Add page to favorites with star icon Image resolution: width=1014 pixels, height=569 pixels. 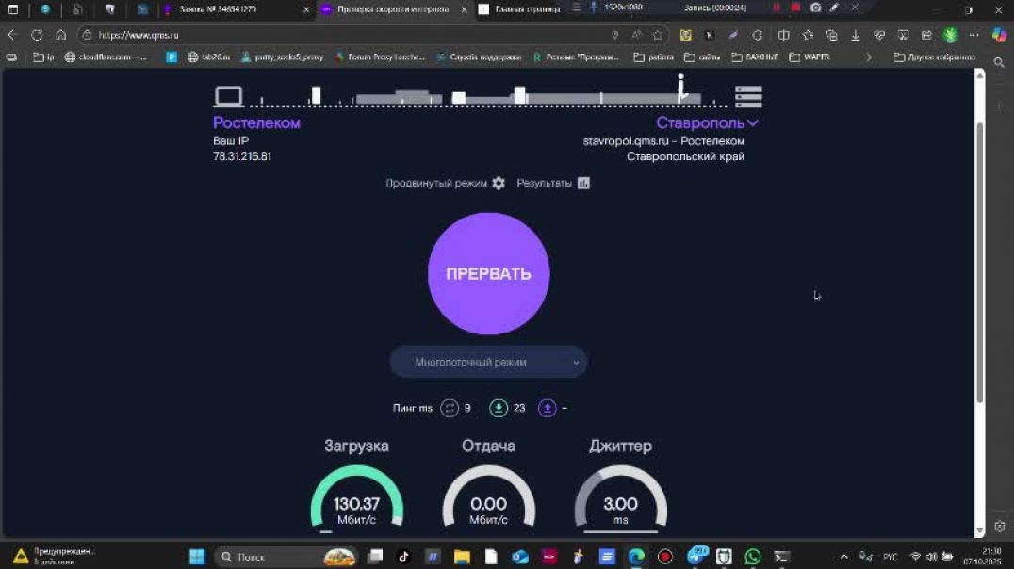pos(658,35)
